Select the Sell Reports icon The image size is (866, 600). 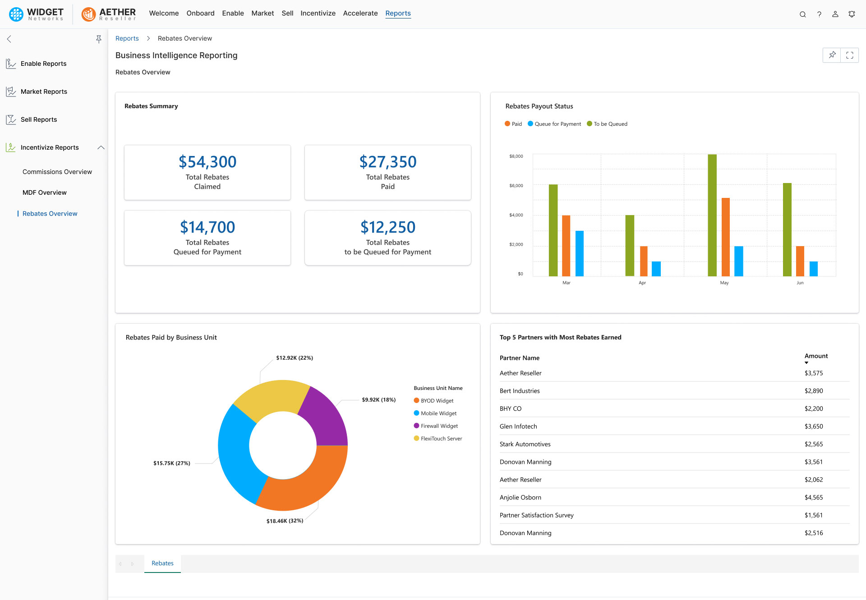pos(11,119)
